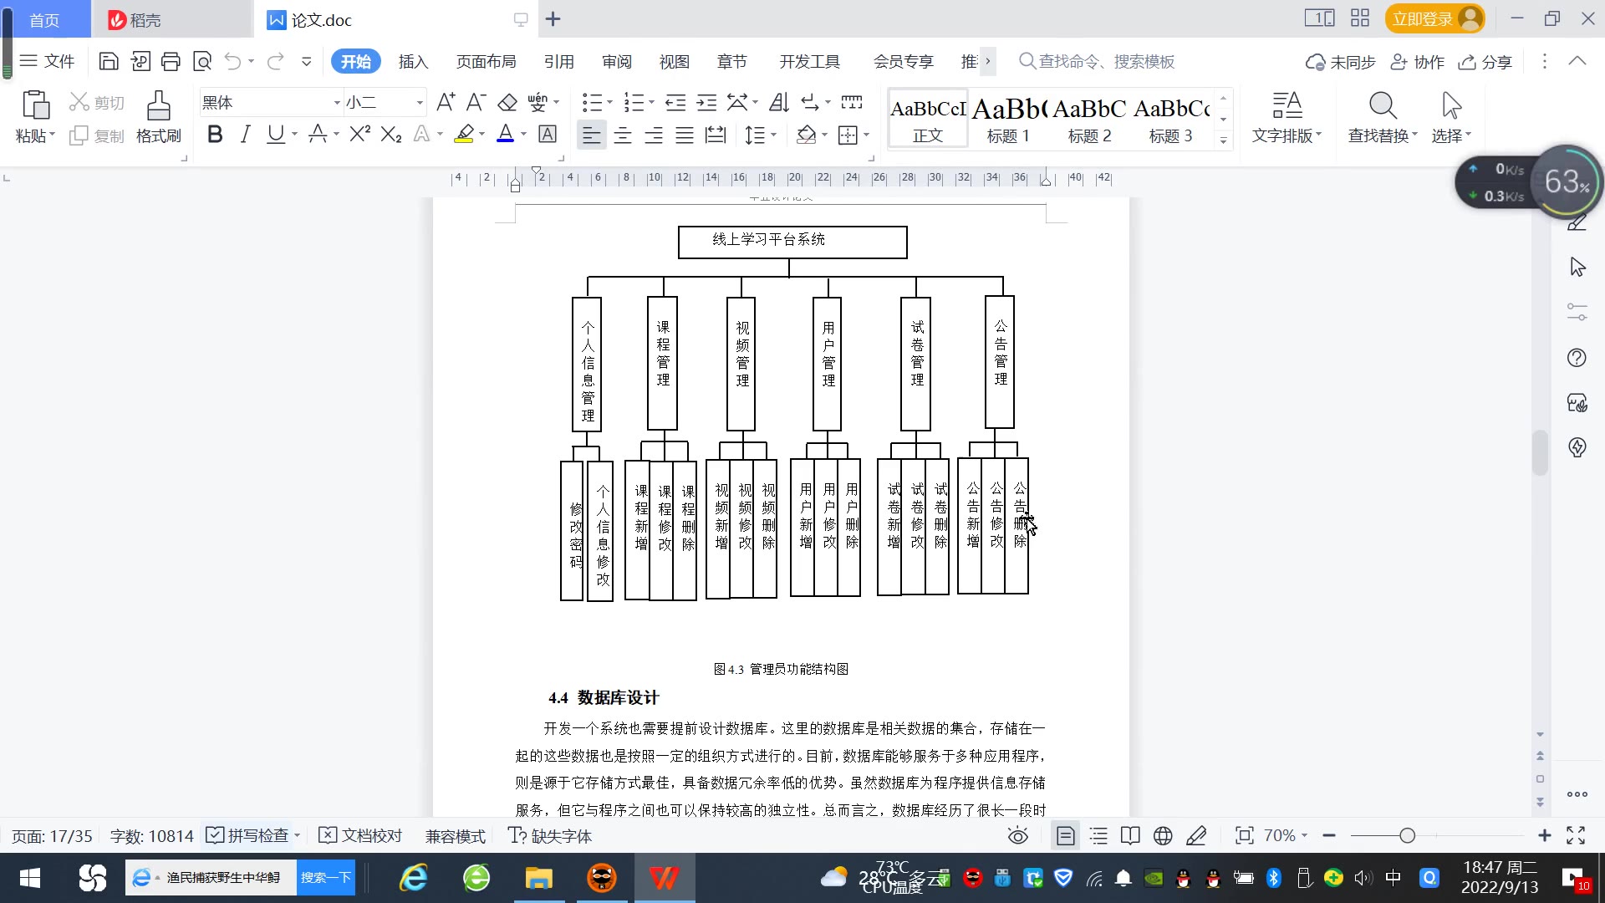1605x903 pixels.
Task: Center align text
Action: (623, 135)
